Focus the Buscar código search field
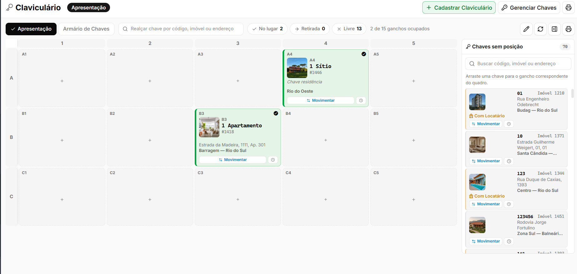 tap(518, 64)
